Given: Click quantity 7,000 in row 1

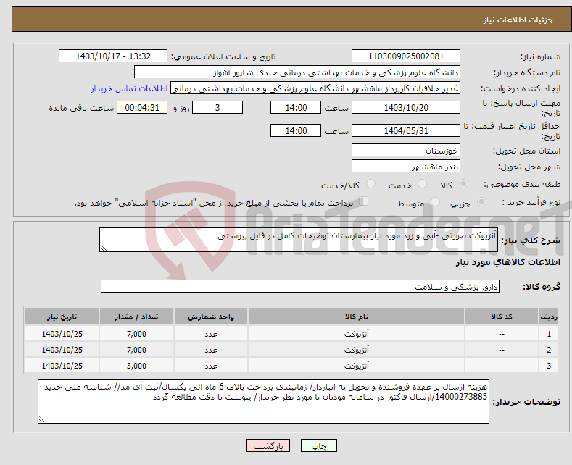Looking at the screenshot, I should click(136, 334).
